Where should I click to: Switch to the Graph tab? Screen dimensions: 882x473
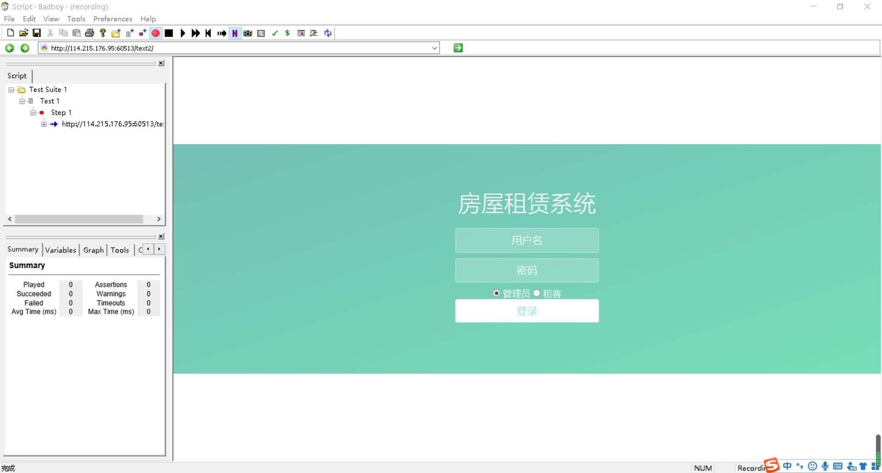pyautogui.click(x=93, y=250)
